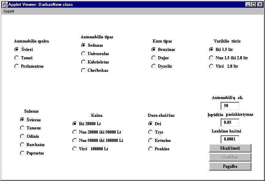
Task: Select the Tamsi car color option
Action: coord(16,58)
